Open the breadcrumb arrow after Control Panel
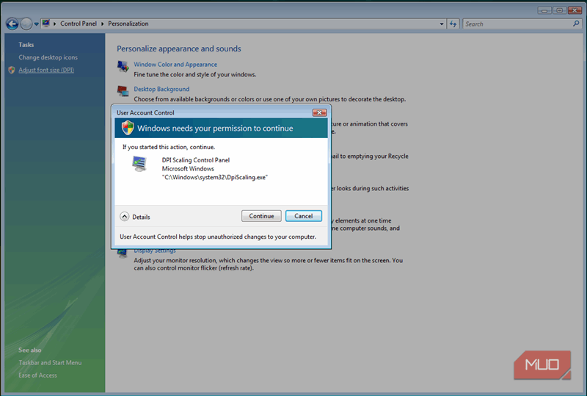The height and width of the screenshot is (396, 587). (103, 24)
